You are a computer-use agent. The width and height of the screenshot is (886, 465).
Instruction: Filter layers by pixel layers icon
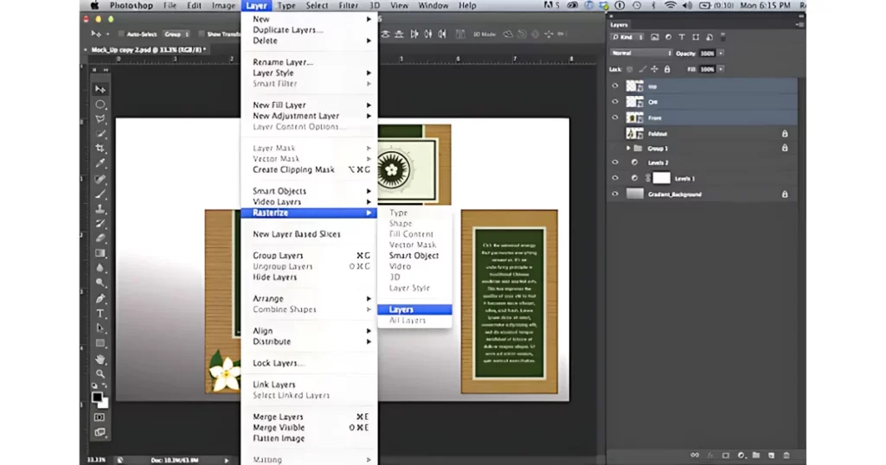[654, 37]
